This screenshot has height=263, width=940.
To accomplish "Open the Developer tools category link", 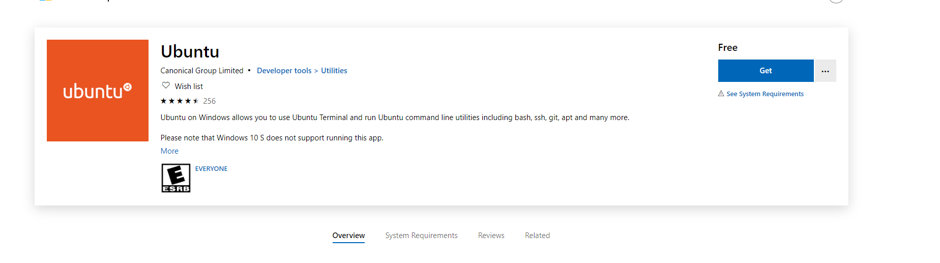I will (284, 71).
